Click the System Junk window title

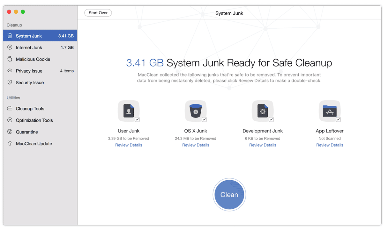[x=229, y=13]
